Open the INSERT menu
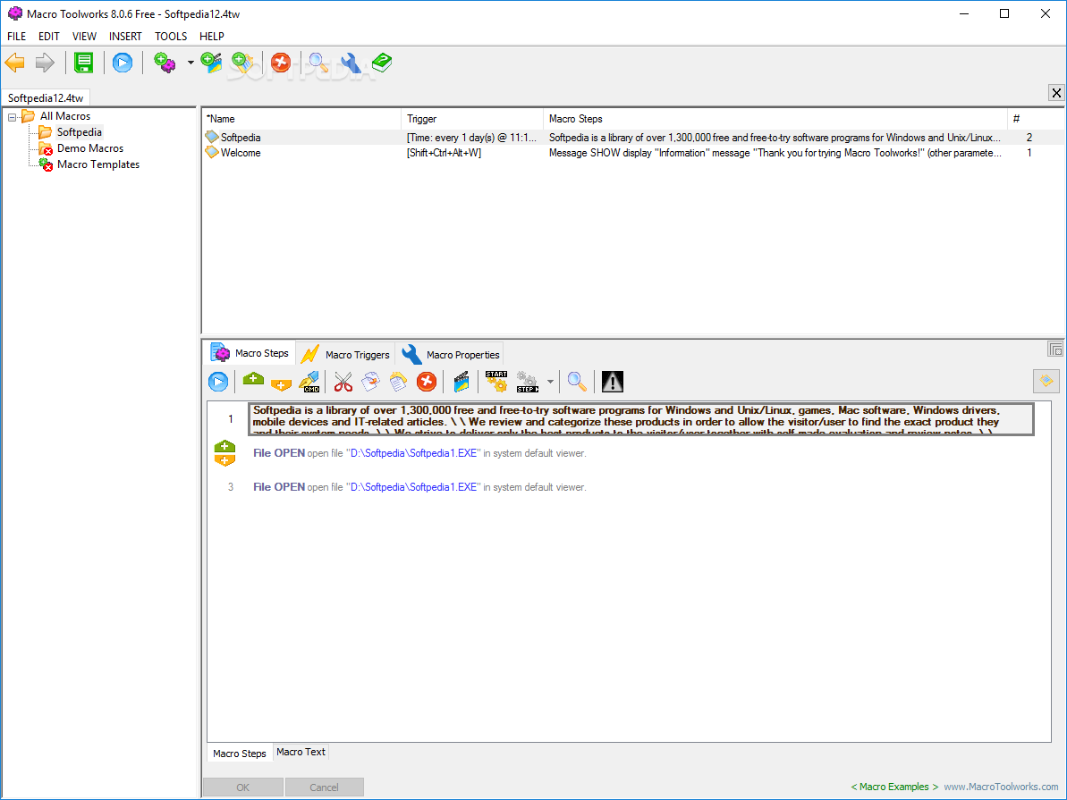This screenshot has height=800, width=1067. pyautogui.click(x=125, y=36)
